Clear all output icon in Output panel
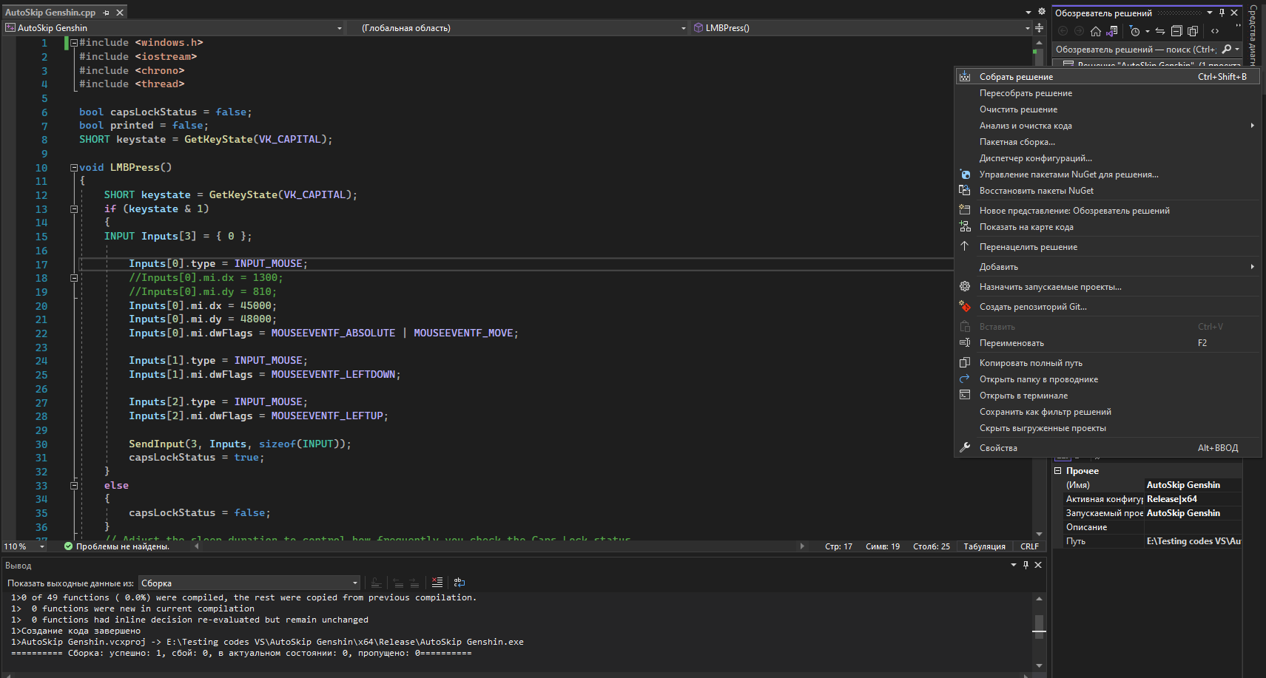Image resolution: width=1266 pixels, height=678 pixels. pyautogui.click(x=437, y=583)
